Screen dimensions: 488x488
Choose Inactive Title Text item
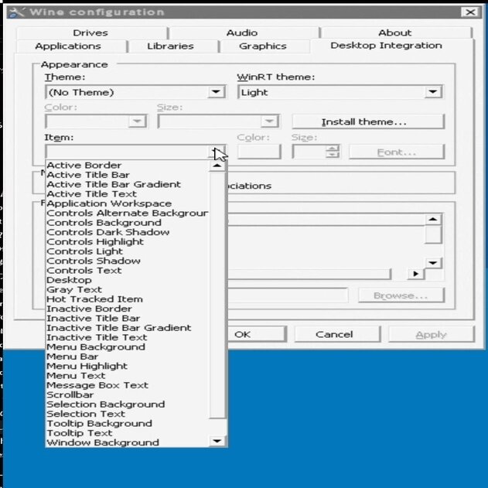(128, 337)
